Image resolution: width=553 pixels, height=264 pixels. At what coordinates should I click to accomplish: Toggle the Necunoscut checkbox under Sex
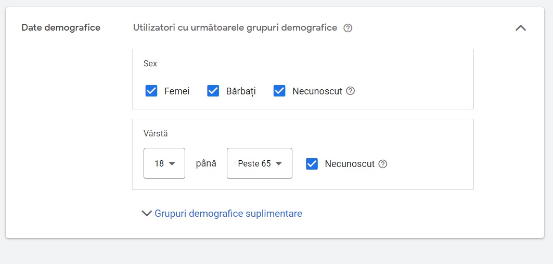(279, 91)
